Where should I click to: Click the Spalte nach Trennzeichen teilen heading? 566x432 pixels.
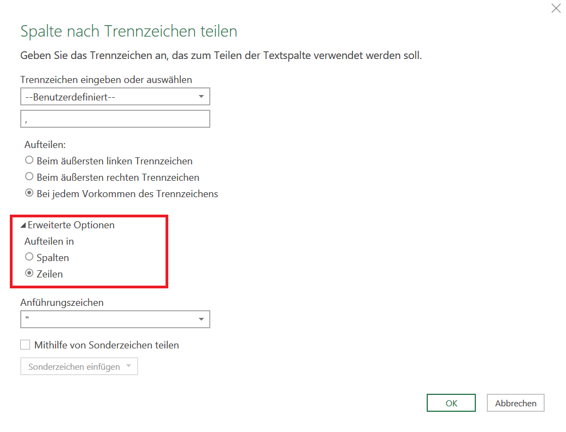point(129,31)
